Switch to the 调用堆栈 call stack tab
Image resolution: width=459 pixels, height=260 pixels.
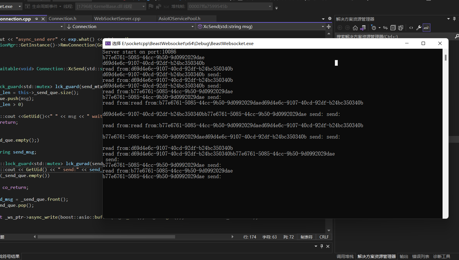point(345,257)
